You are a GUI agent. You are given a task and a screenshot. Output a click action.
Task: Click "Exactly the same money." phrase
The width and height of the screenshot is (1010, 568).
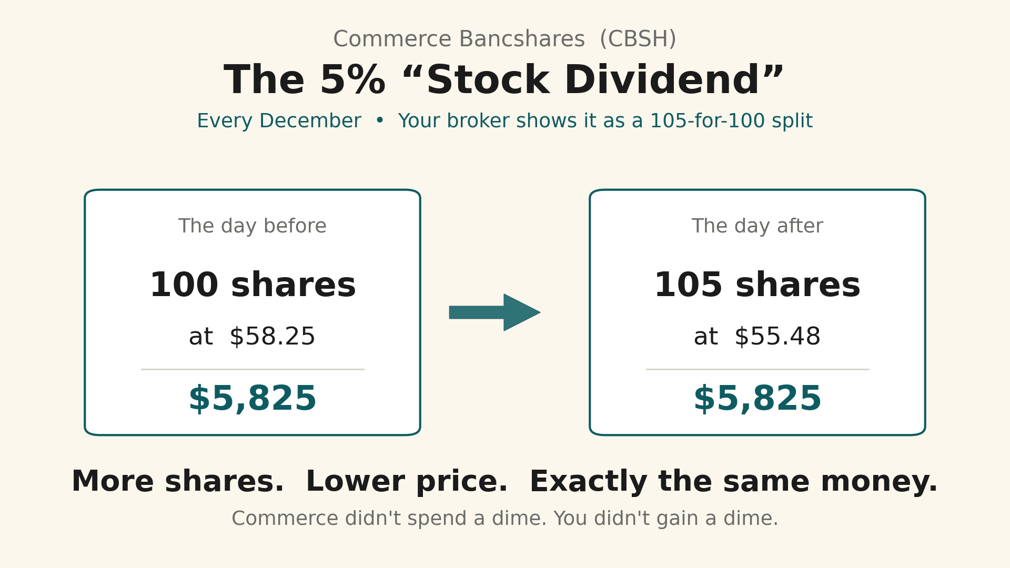(734, 482)
